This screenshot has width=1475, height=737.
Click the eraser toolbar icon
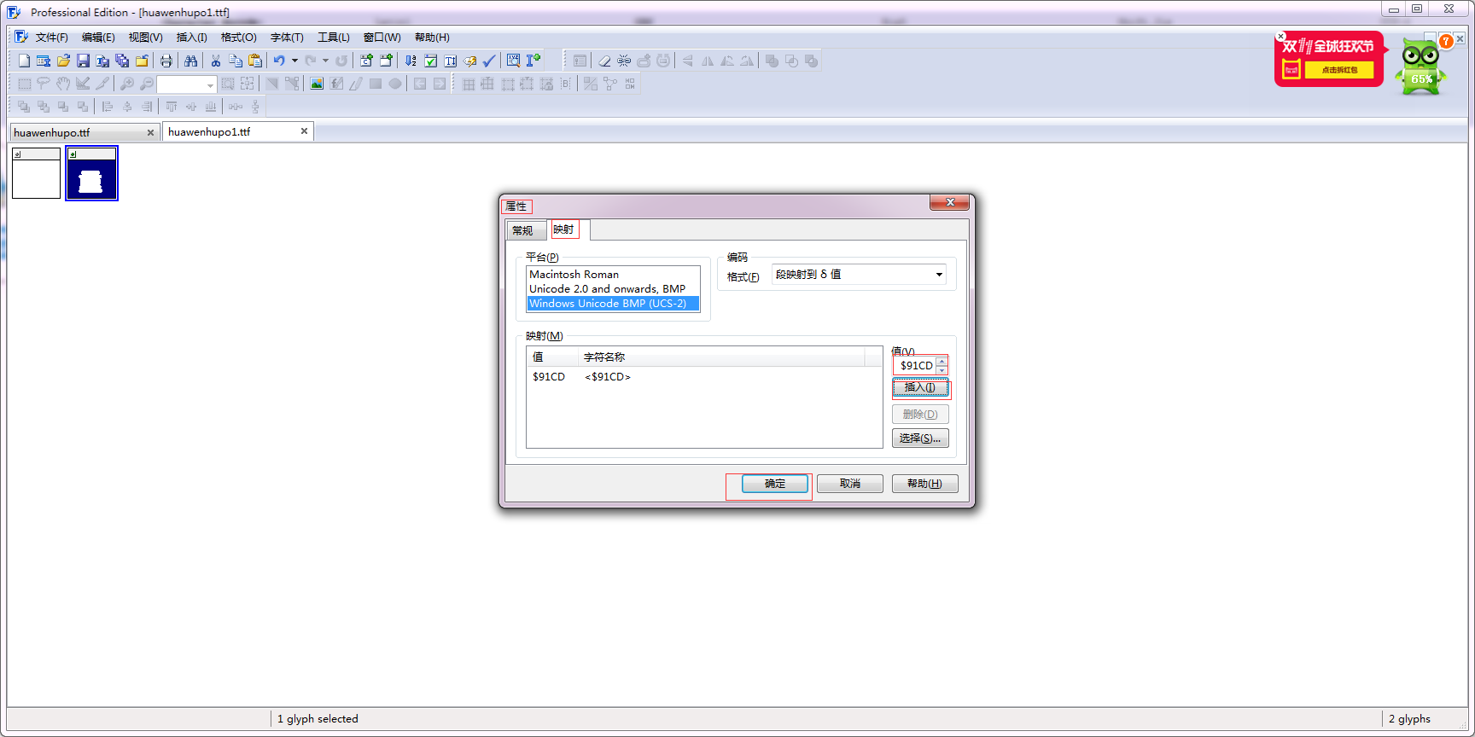tap(604, 61)
